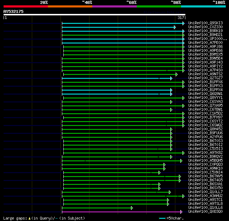Click the UniRef100_B1PPX3 label

click(x=205, y=86)
